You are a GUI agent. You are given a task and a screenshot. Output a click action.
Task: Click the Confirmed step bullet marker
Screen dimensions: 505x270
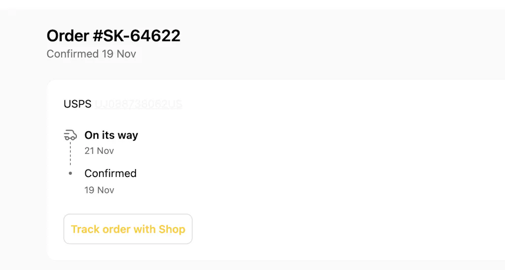click(x=71, y=174)
